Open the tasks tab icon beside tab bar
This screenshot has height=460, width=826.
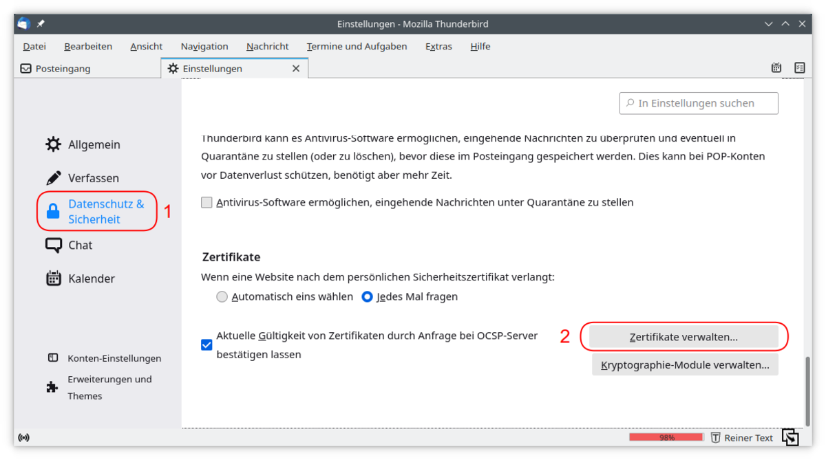point(799,68)
